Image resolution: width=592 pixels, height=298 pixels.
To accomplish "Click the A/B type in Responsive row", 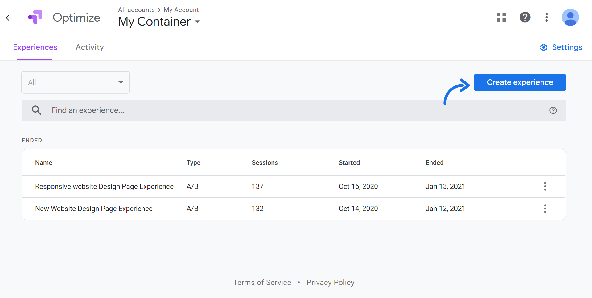I will click(192, 186).
